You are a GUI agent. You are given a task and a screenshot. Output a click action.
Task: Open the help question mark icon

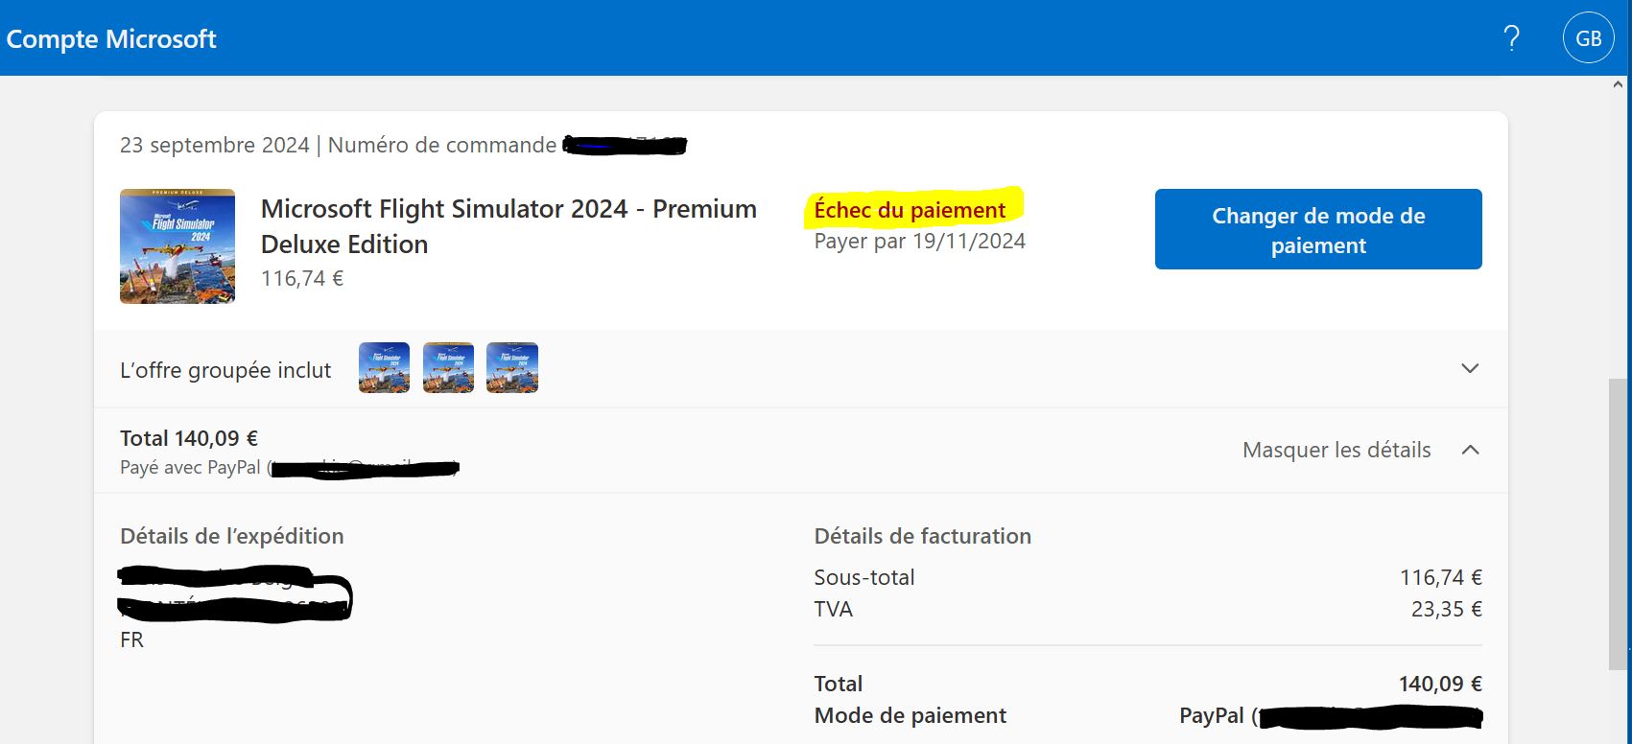(1511, 38)
